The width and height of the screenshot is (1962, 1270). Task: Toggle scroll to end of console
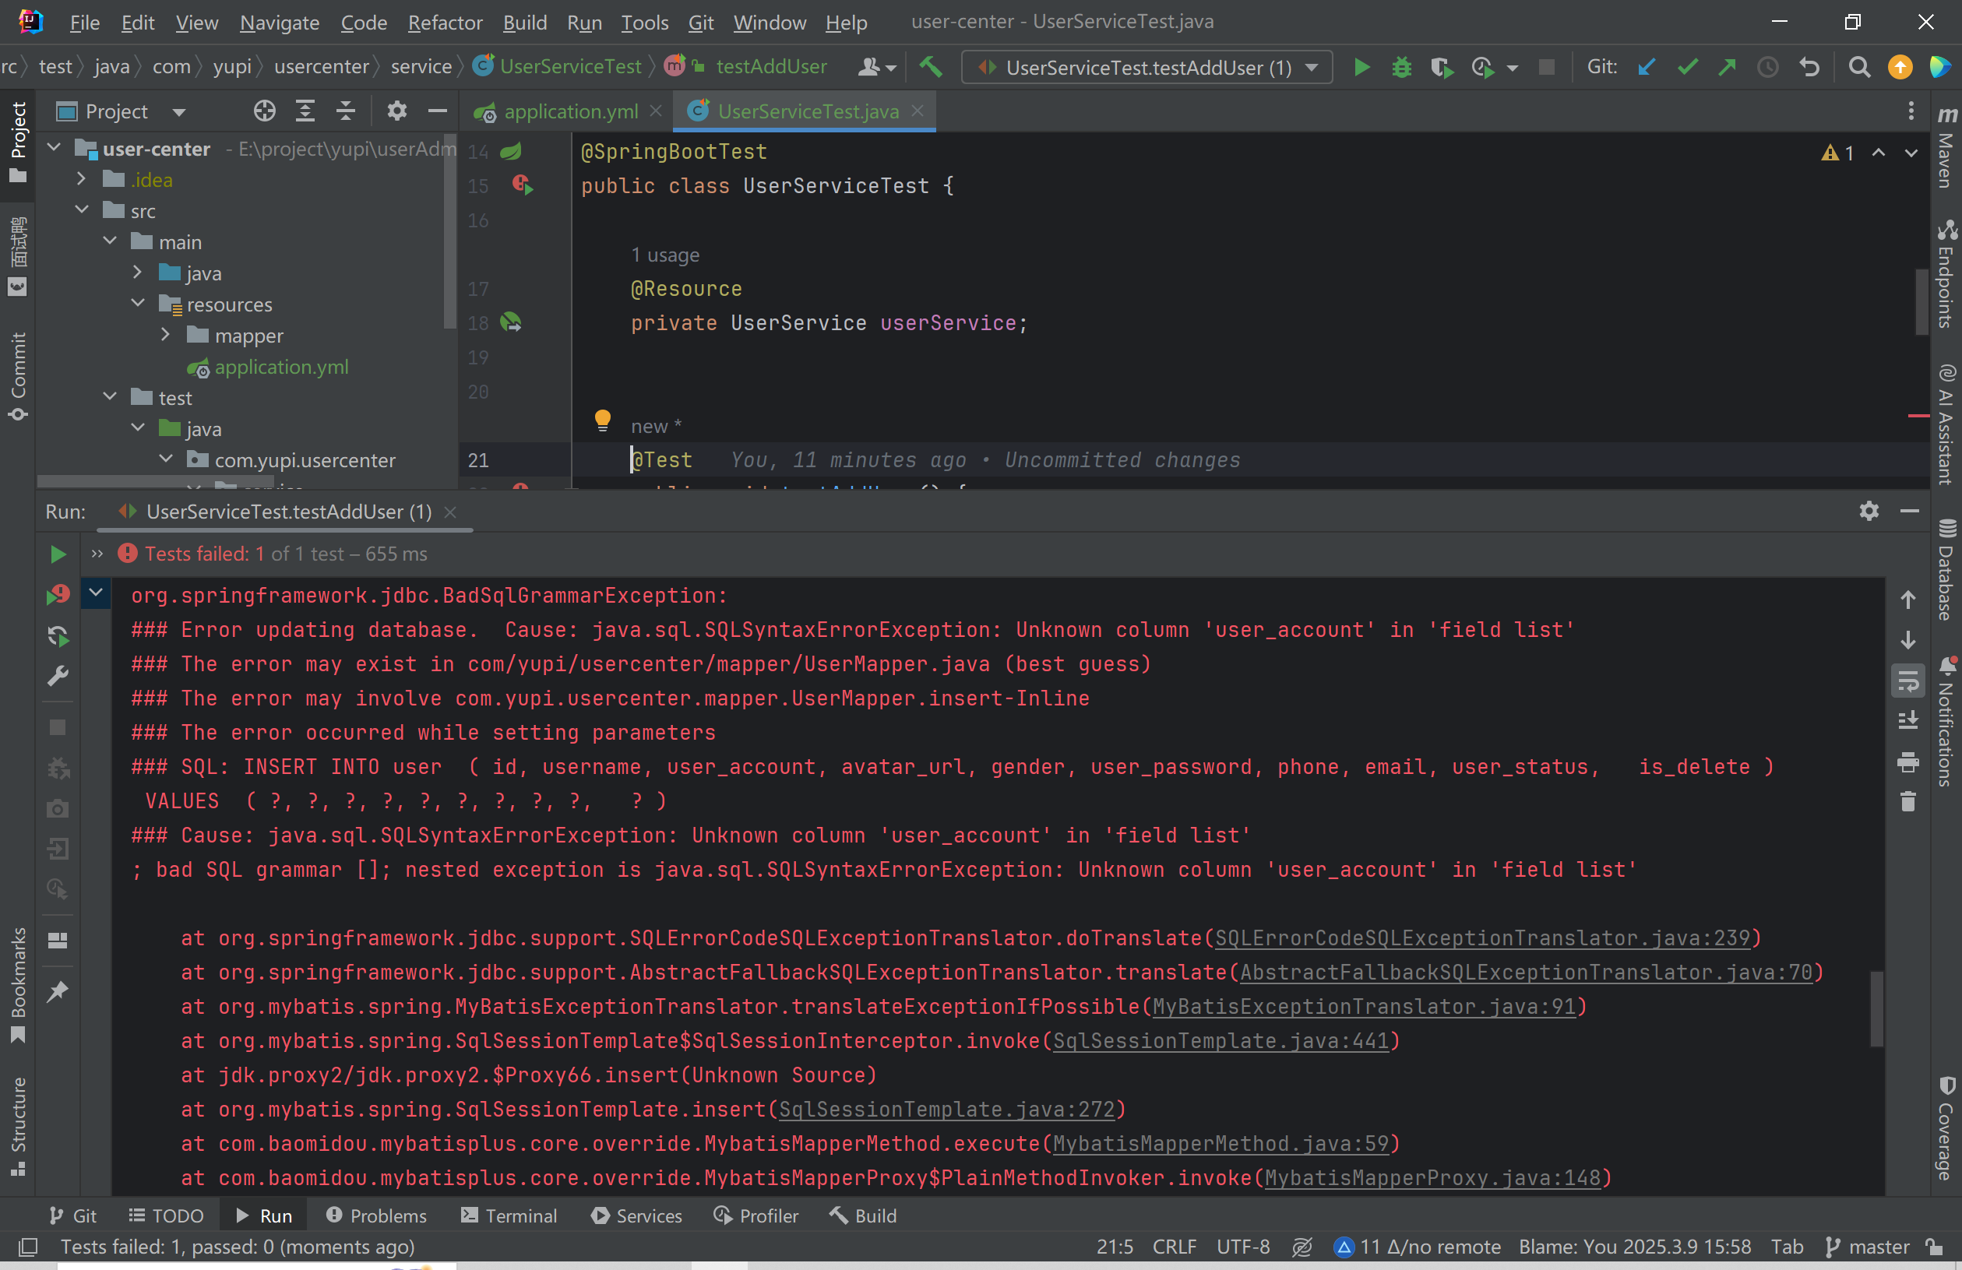click(1907, 721)
